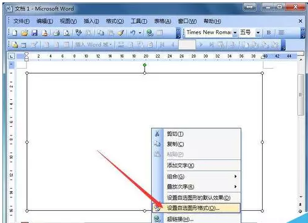Image resolution: width=308 pixels, height=223 pixels.
Task: Open Formatting toolbar options chevron
Action: [302, 33]
